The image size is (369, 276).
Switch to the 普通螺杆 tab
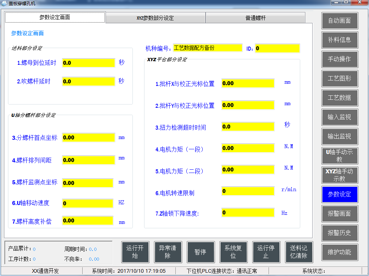click(255, 17)
